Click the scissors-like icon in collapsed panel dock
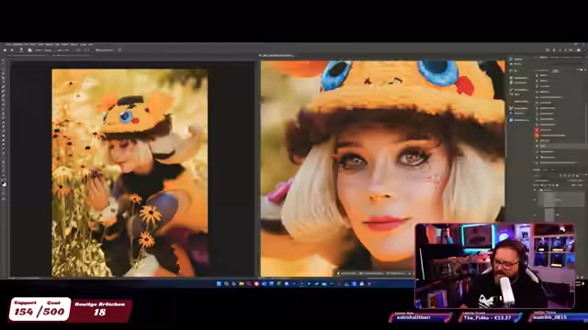Image resolution: width=588 pixels, height=330 pixels. (511, 108)
